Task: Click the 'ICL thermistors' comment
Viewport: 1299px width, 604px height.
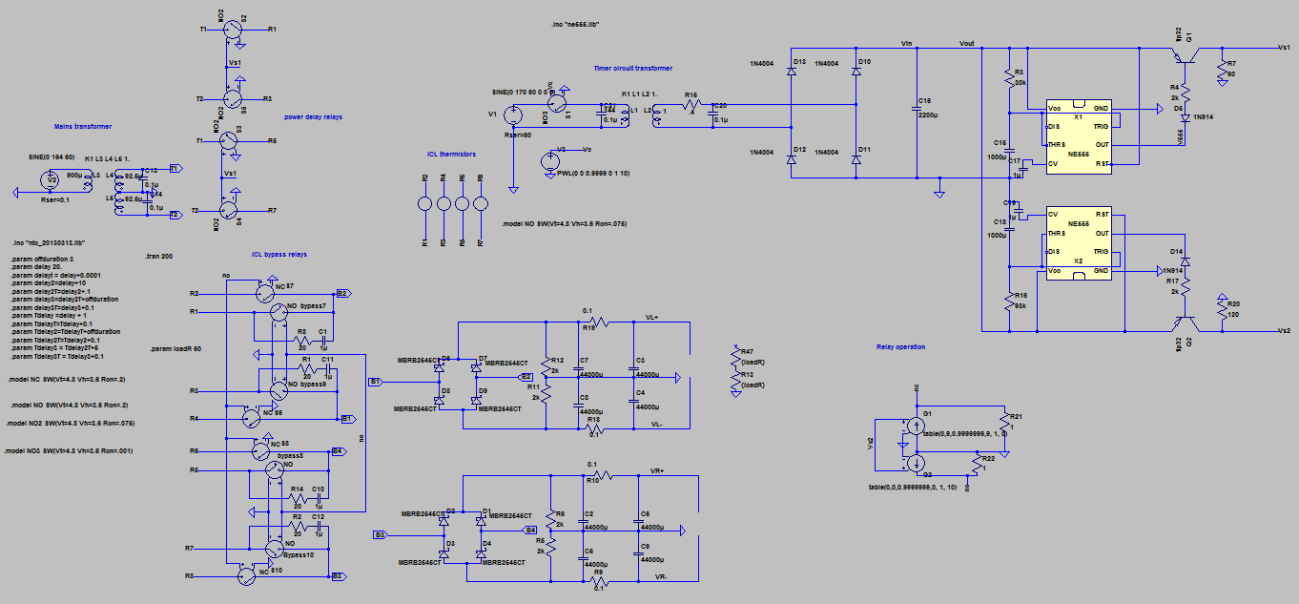Action: point(452,154)
